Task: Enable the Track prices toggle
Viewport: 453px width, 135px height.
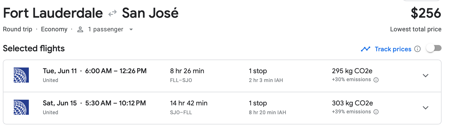Action: [x=434, y=48]
